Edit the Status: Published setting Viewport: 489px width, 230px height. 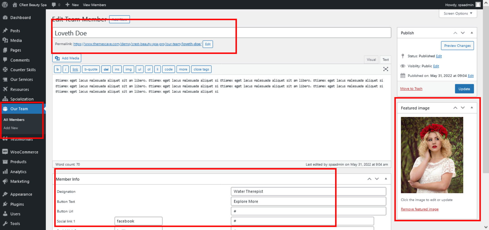[x=439, y=56]
